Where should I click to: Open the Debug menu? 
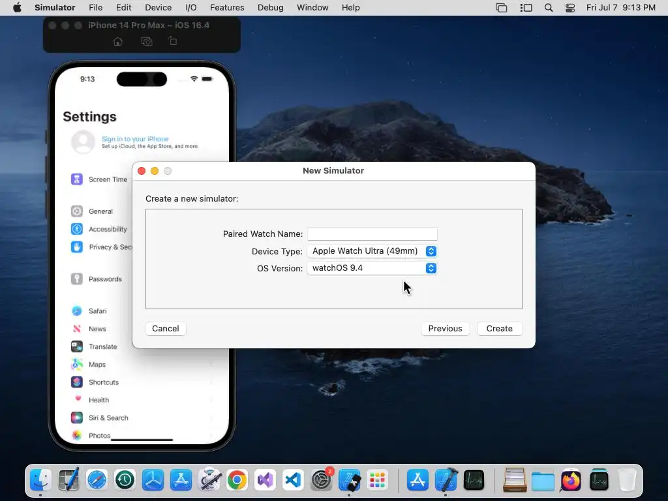[271, 8]
